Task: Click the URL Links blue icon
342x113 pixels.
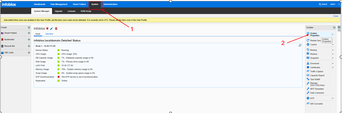Action: tap(2, 52)
